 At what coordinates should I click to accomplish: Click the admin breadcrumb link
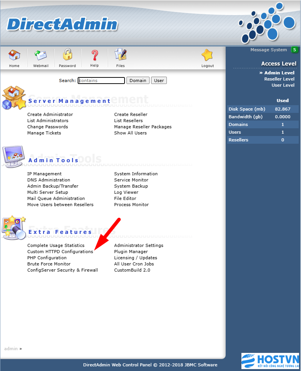(x=11, y=349)
